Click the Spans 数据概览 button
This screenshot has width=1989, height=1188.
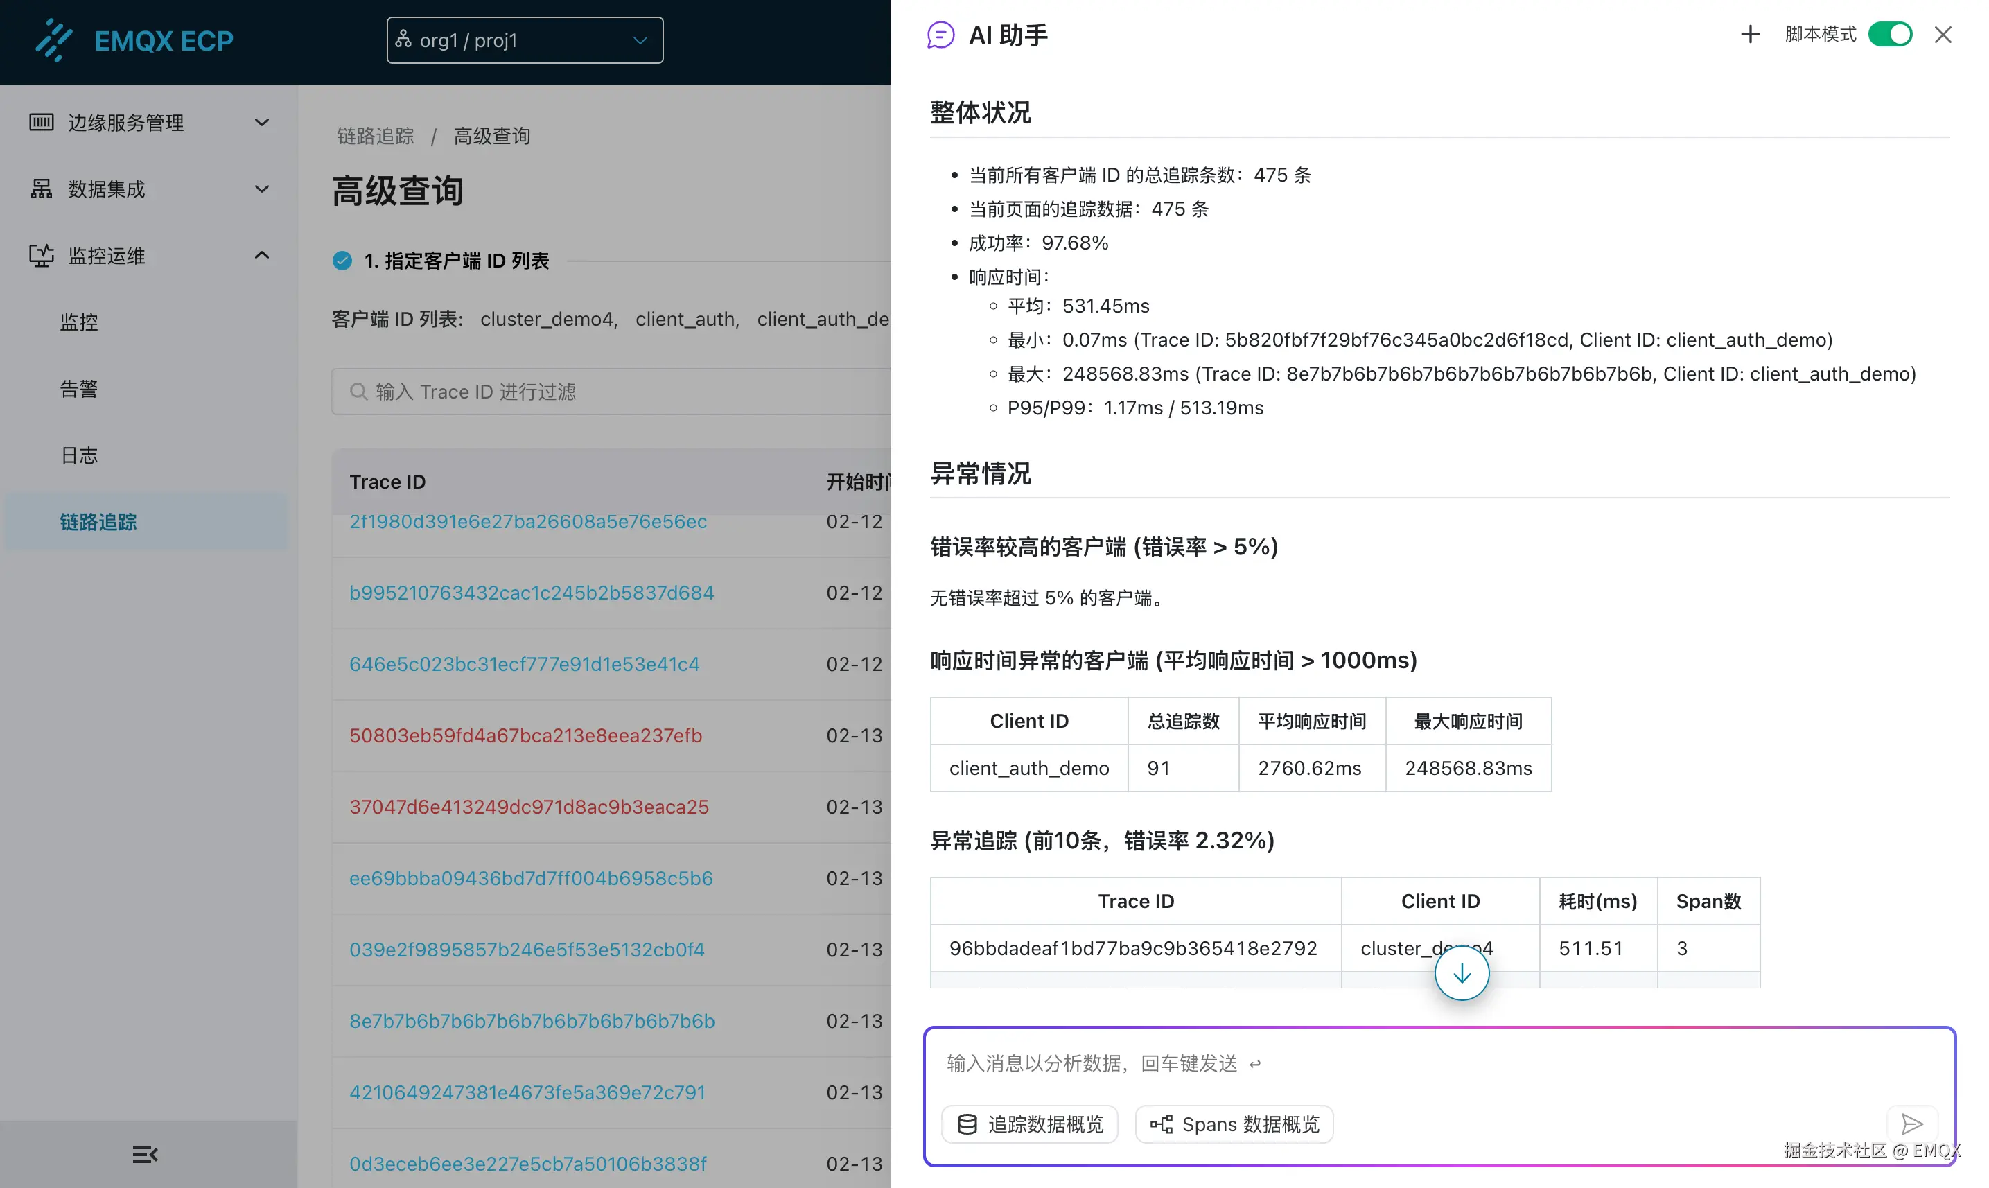(1234, 1124)
